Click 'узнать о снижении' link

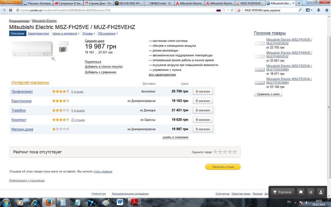pos(175,137)
